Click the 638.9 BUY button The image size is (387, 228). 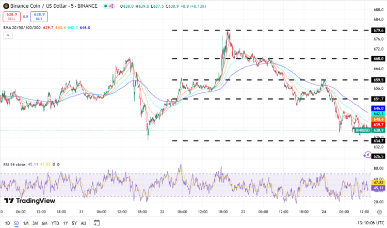(39, 17)
